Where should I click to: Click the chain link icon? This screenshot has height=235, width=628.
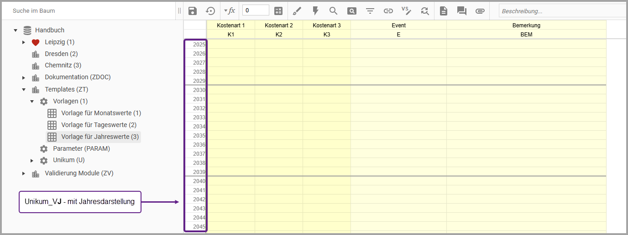point(388,11)
